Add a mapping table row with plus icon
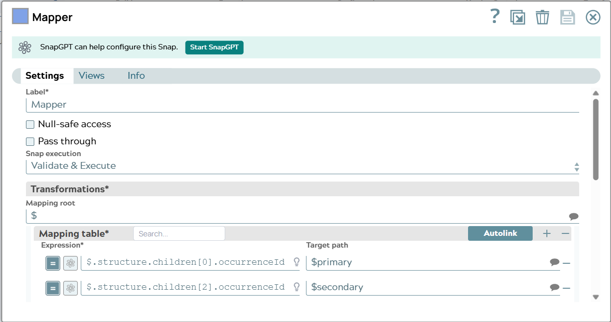Image resolution: width=611 pixels, height=322 pixels. [547, 233]
